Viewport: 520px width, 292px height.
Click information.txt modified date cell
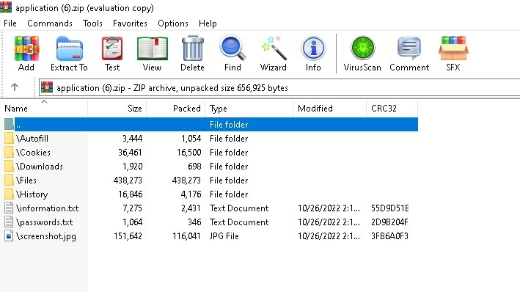329,208
